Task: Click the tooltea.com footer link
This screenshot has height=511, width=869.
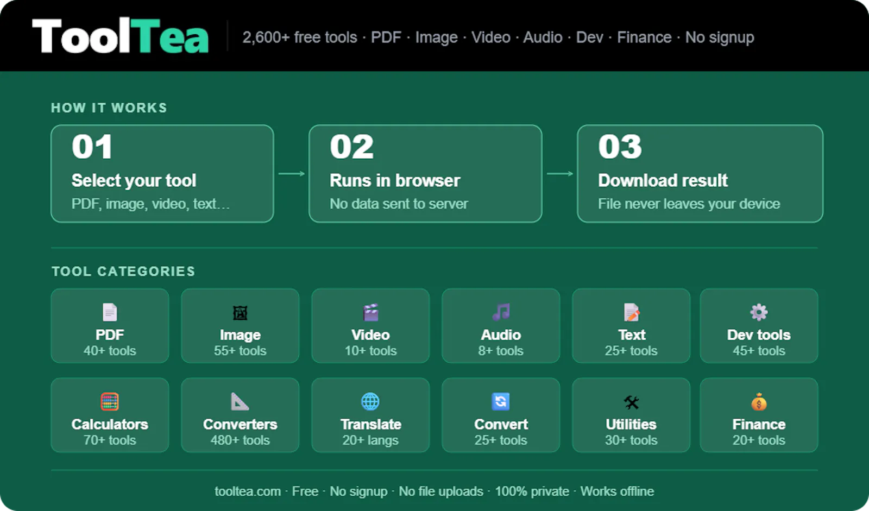Action: coord(248,491)
